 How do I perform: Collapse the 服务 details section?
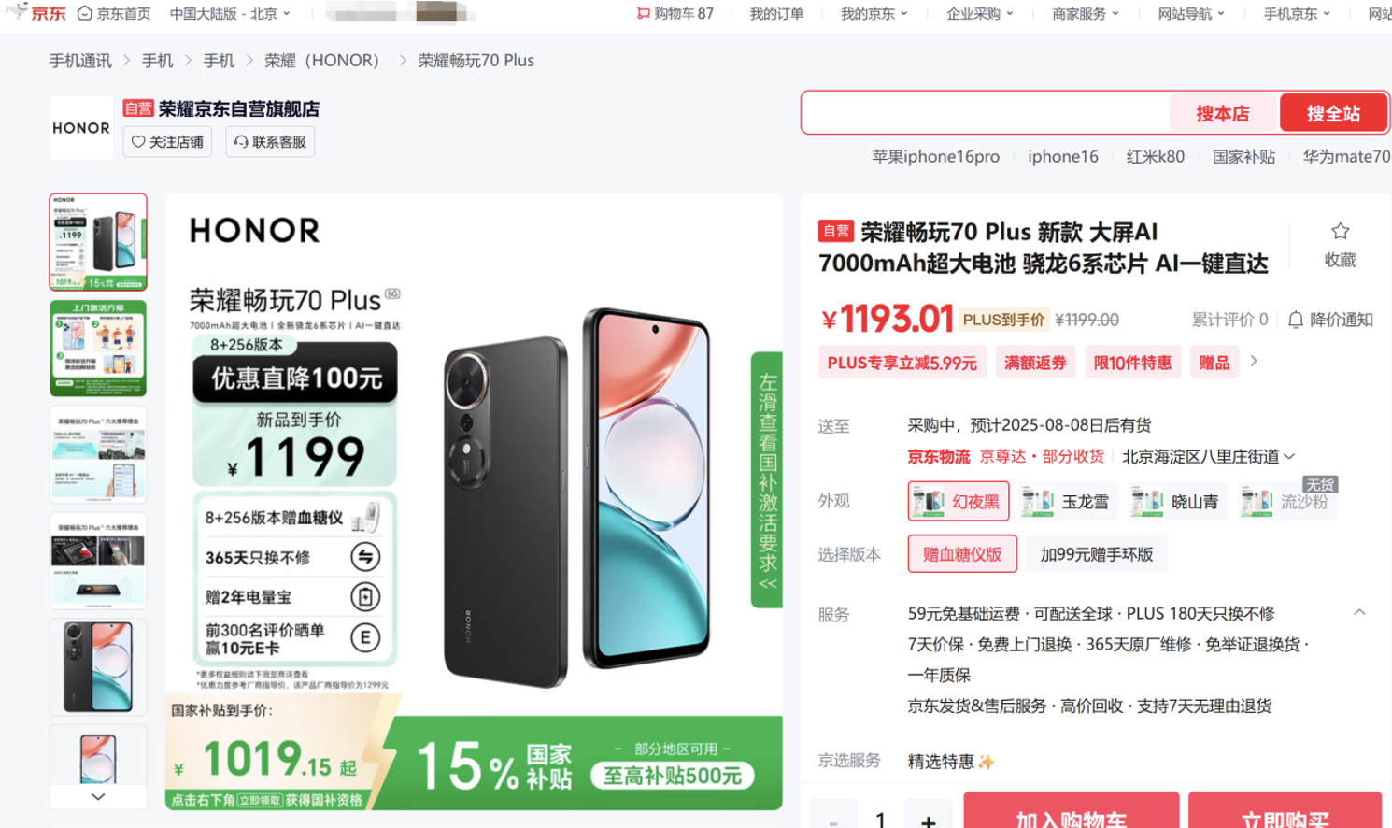click(x=1359, y=613)
